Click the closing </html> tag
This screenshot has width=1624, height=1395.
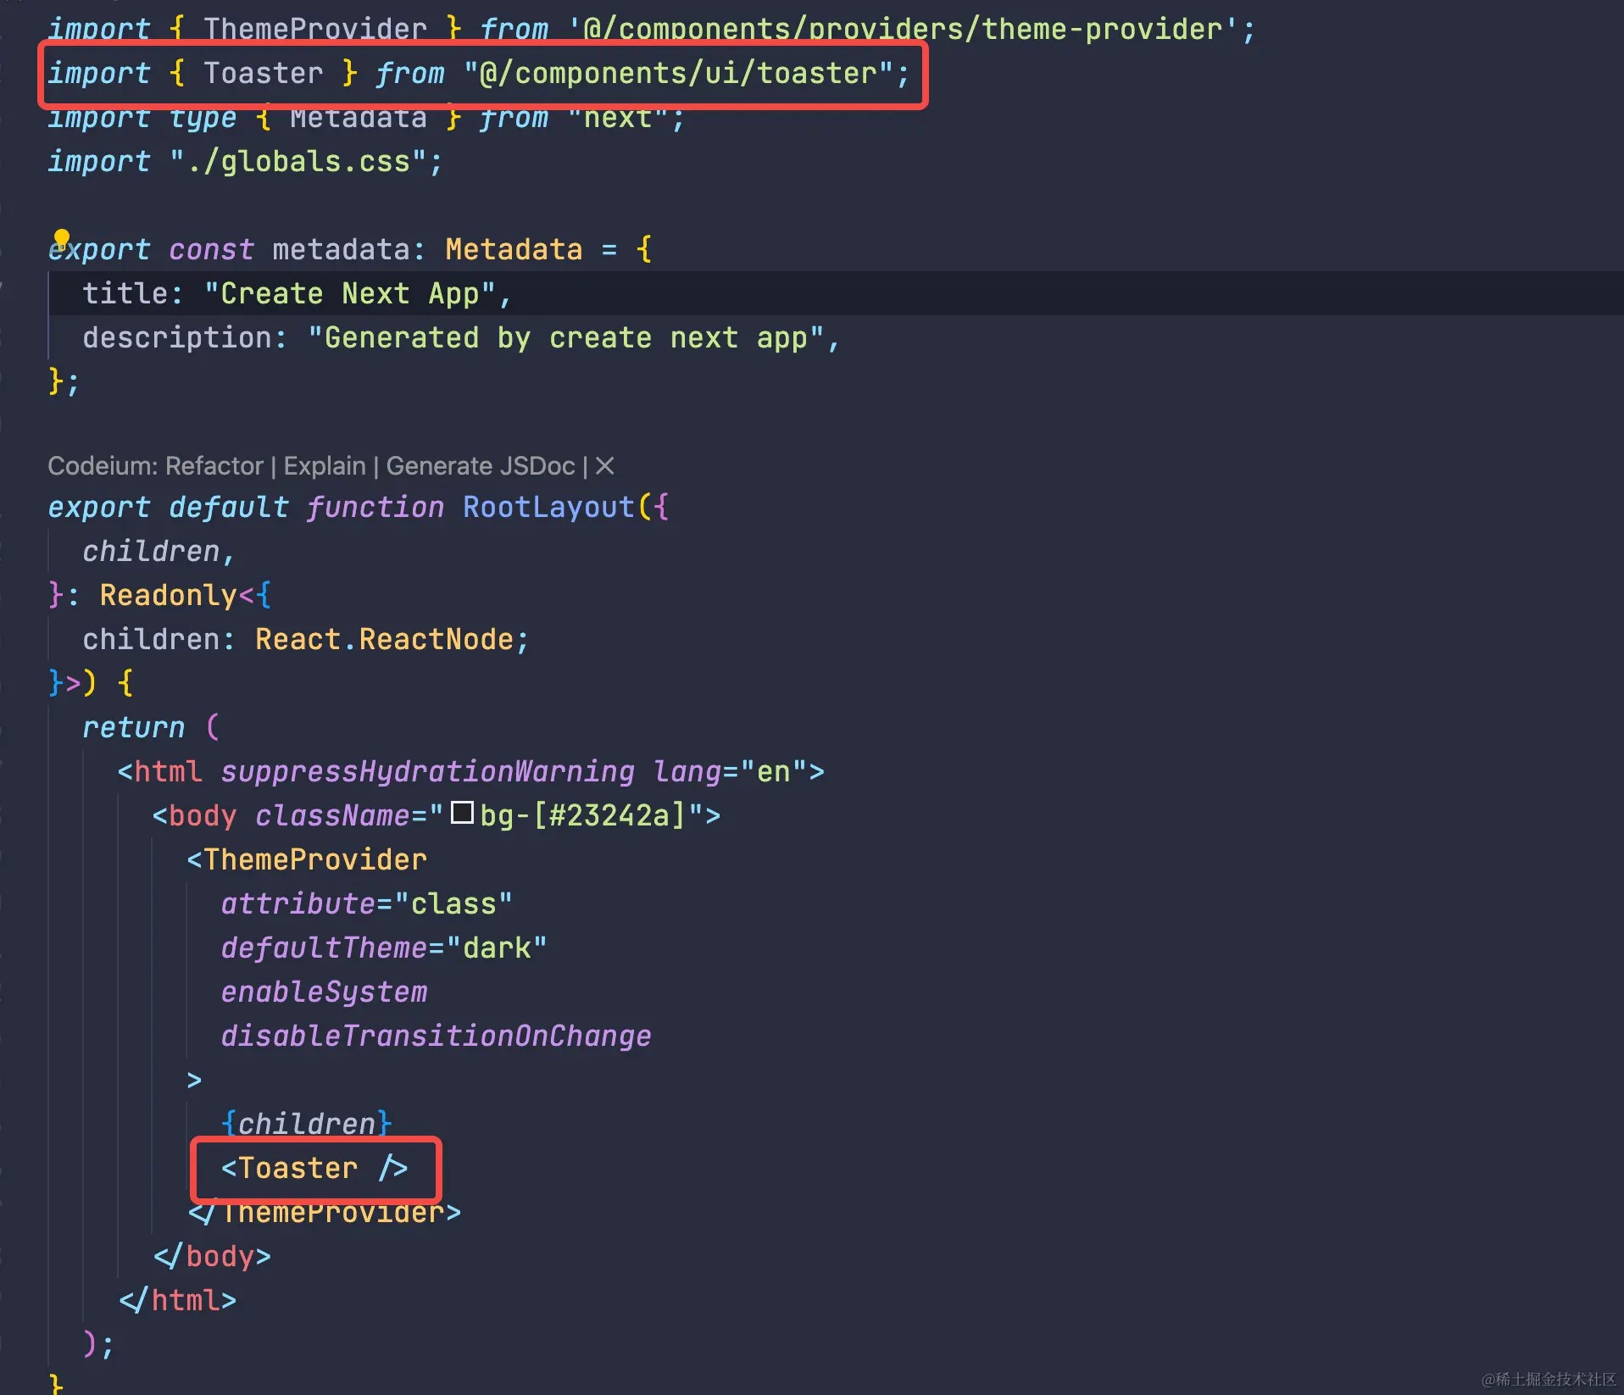point(177,1300)
